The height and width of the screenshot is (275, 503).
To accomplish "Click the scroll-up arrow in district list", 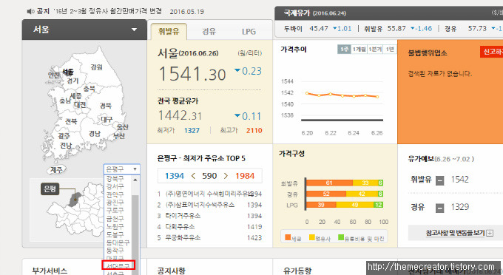I will coord(135,180).
